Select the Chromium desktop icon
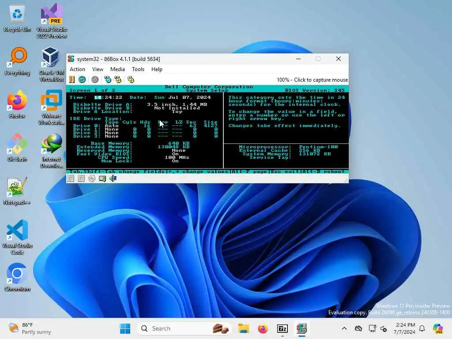Viewport: 452px width, 339px height. click(17, 277)
